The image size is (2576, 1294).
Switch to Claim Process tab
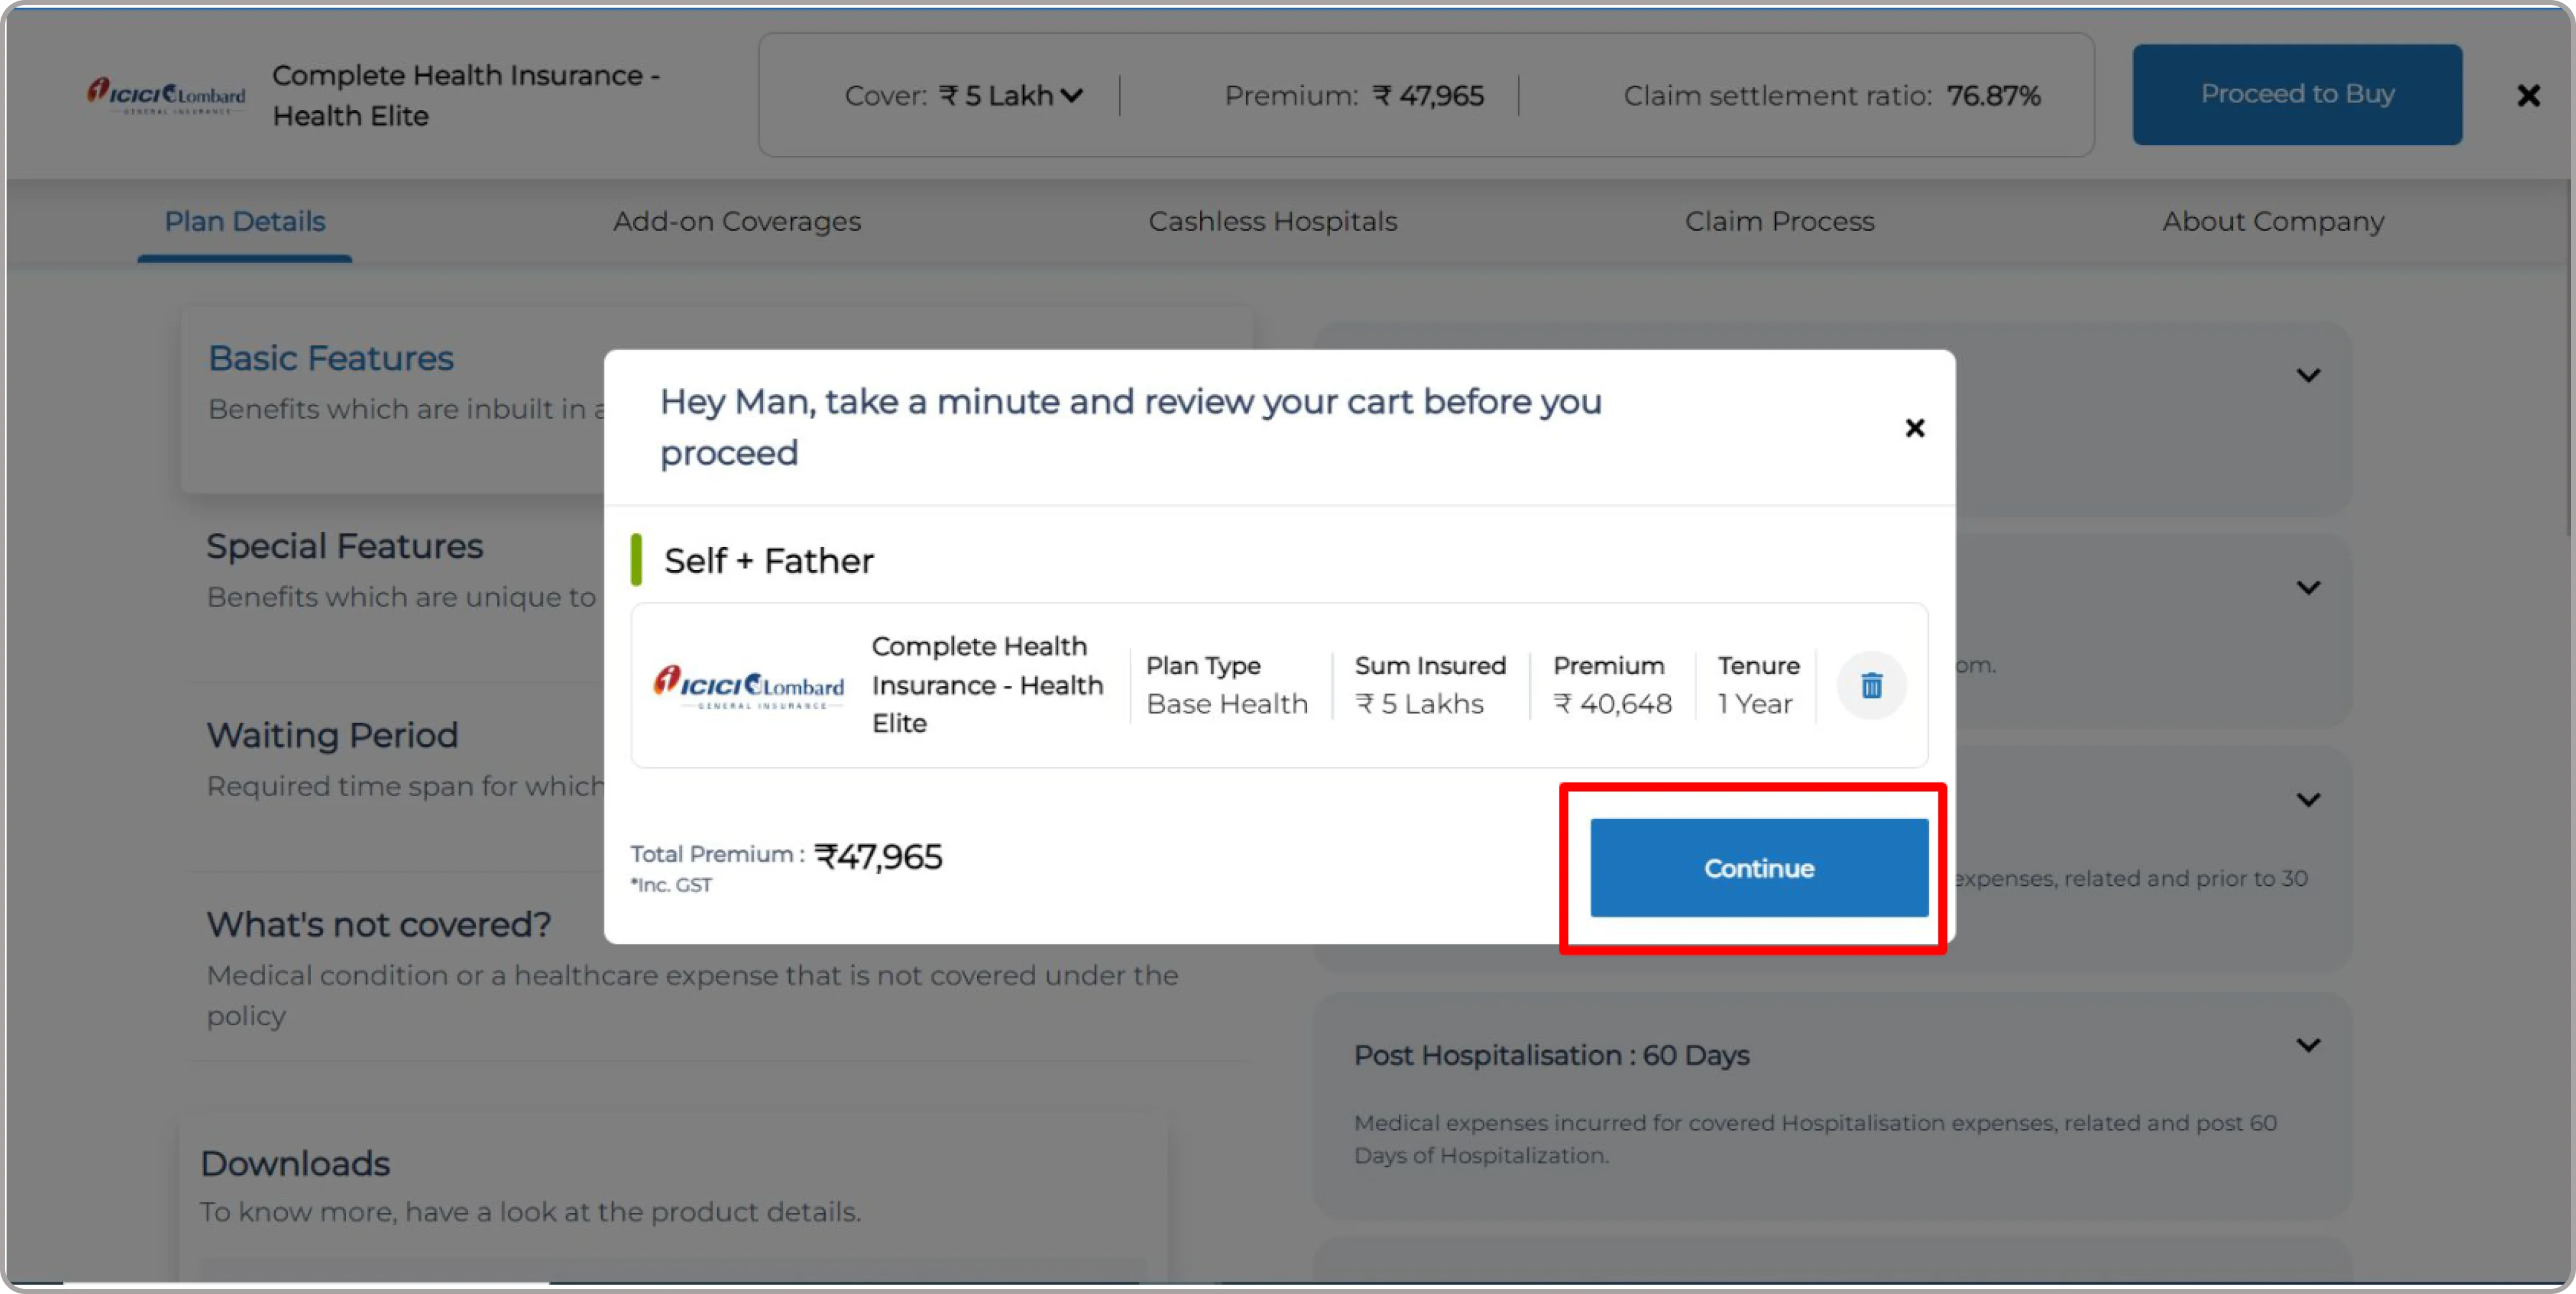point(1779,221)
